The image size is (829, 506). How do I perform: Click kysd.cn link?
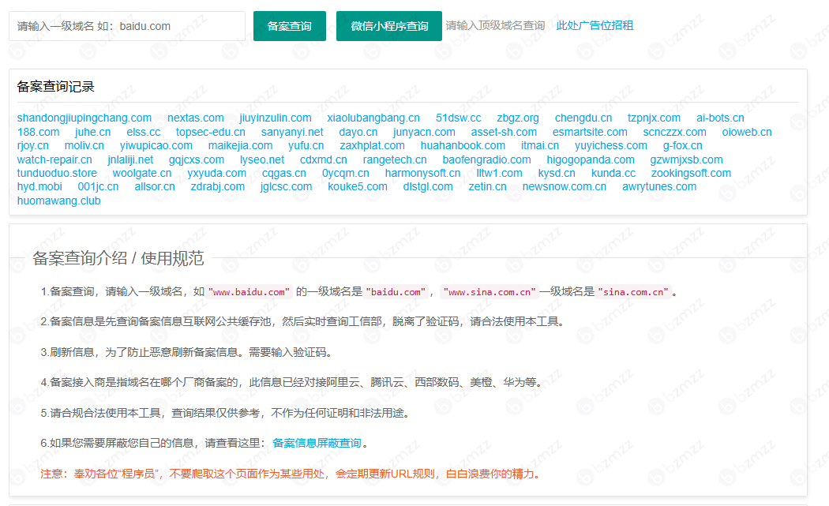click(x=557, y=173)
